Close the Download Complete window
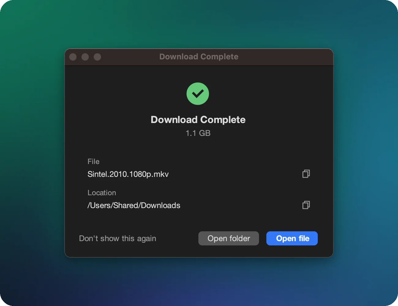This screenshot has height=306, width=398. coord(73,57)
